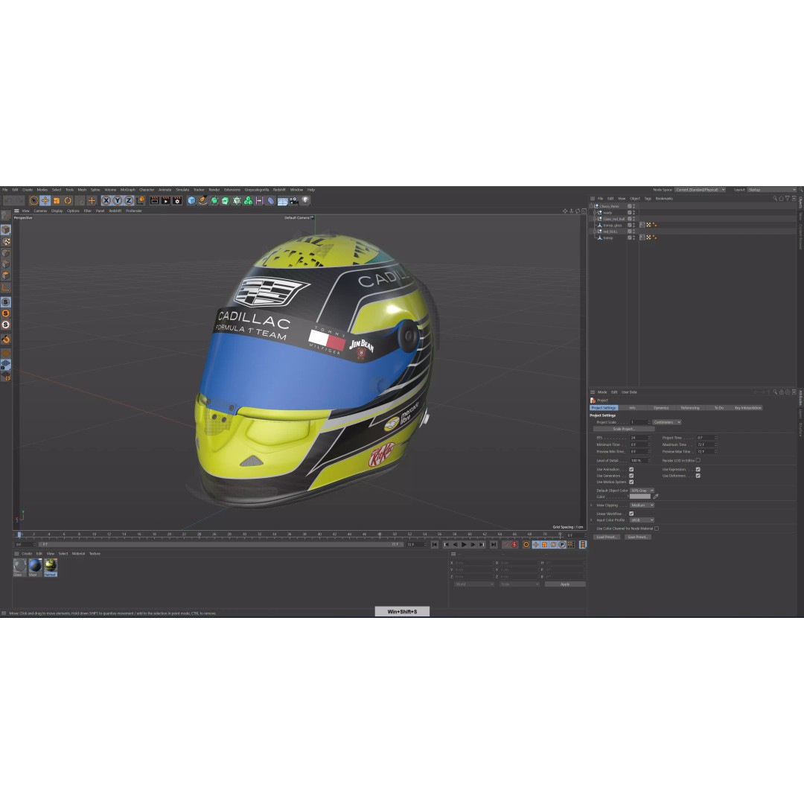The height and width of the screenshot is (804, 804).
Task: Click the default Color swatch
Action: tap(640, 497)
